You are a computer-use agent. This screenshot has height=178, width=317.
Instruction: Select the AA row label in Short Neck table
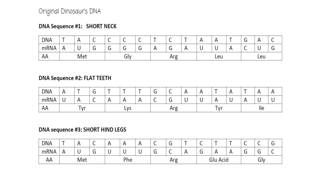45,56
